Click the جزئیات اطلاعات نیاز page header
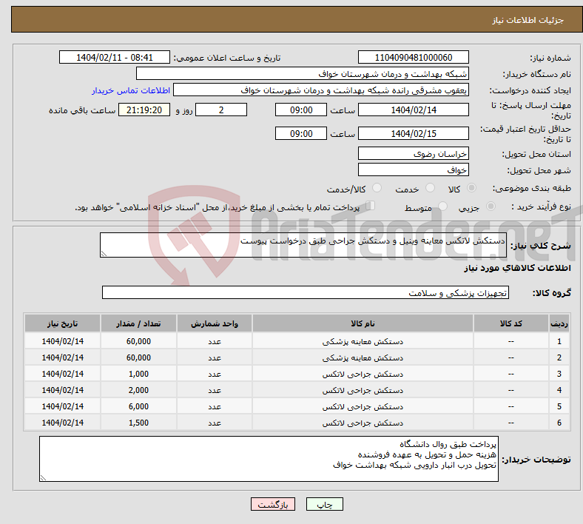The height and width of the screenshot is (524, 583). [528, 20]
